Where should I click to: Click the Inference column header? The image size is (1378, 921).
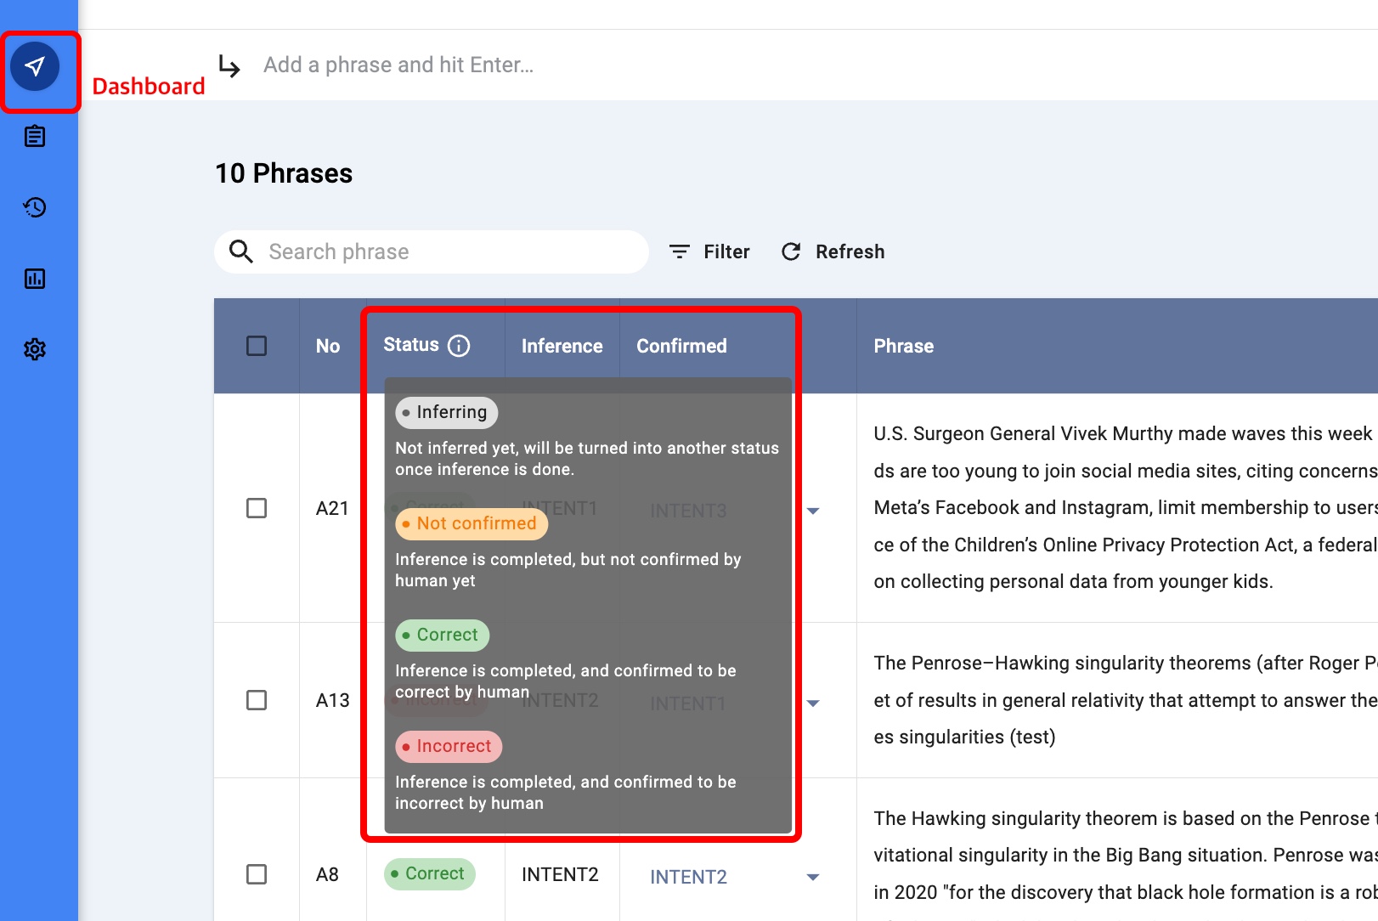(562, 346)
